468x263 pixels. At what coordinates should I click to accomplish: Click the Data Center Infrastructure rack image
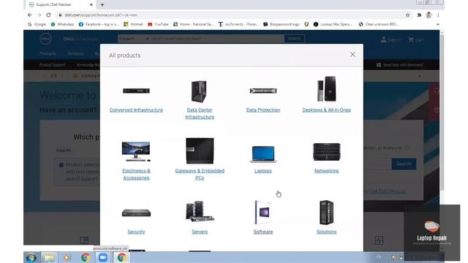[199, 91]
